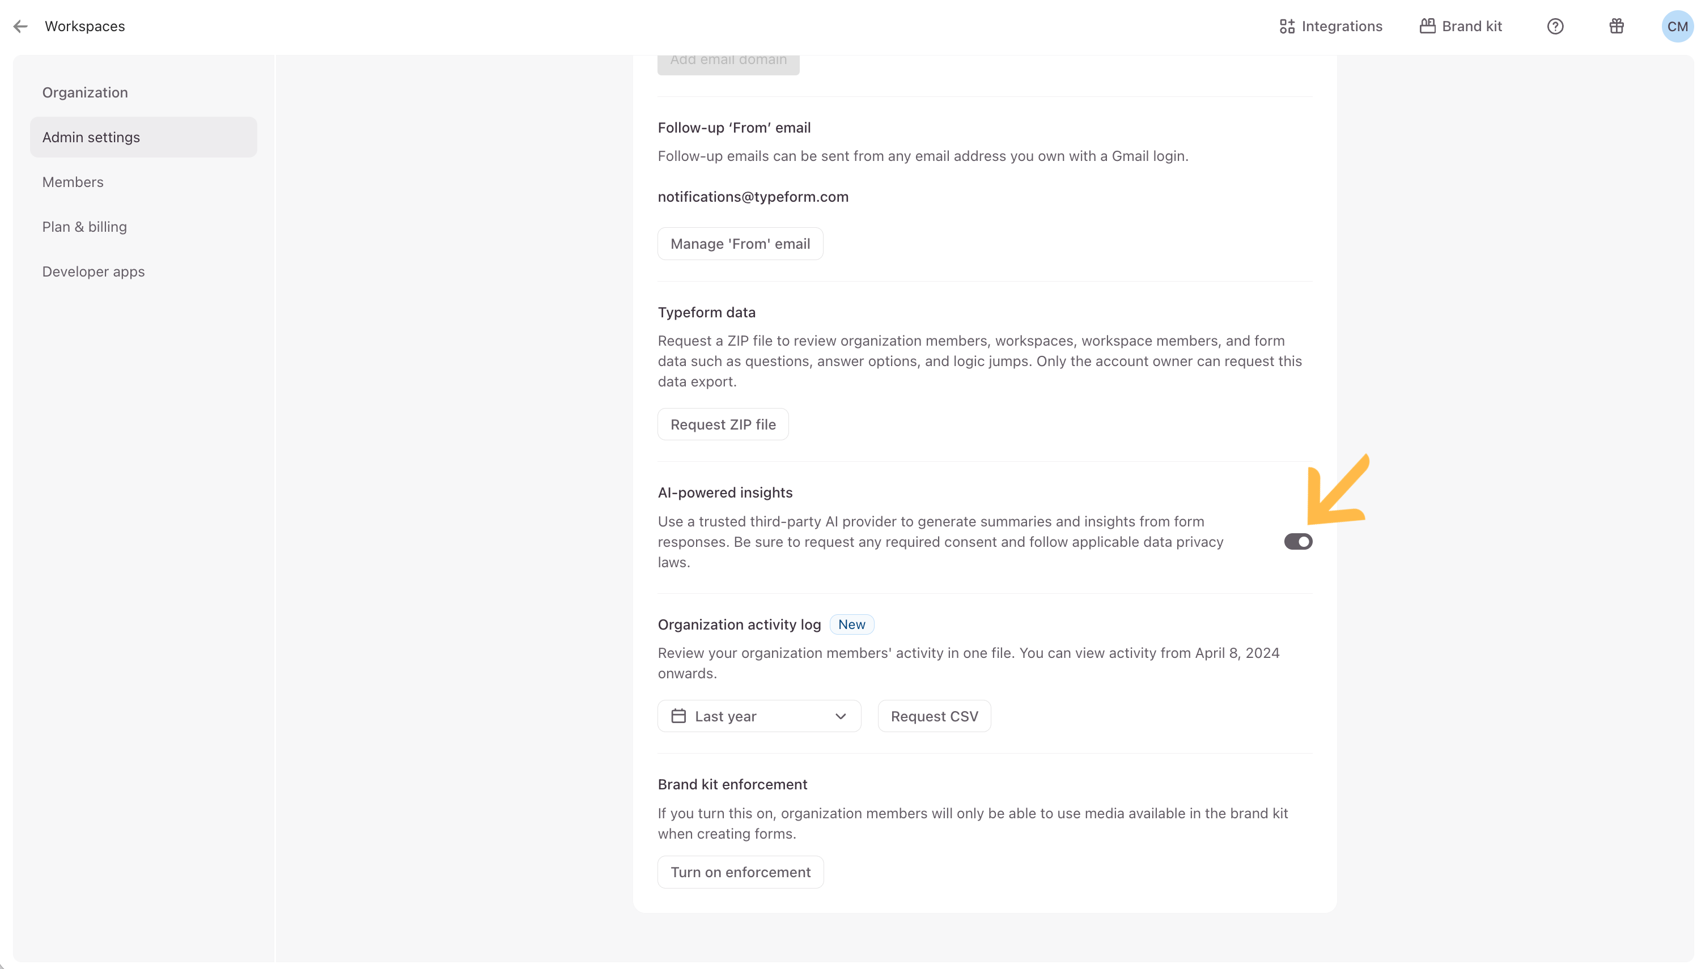This screenshot has width=1697, height=969.
Task: Open the CM profile avatar
Action: [1677, 27]
